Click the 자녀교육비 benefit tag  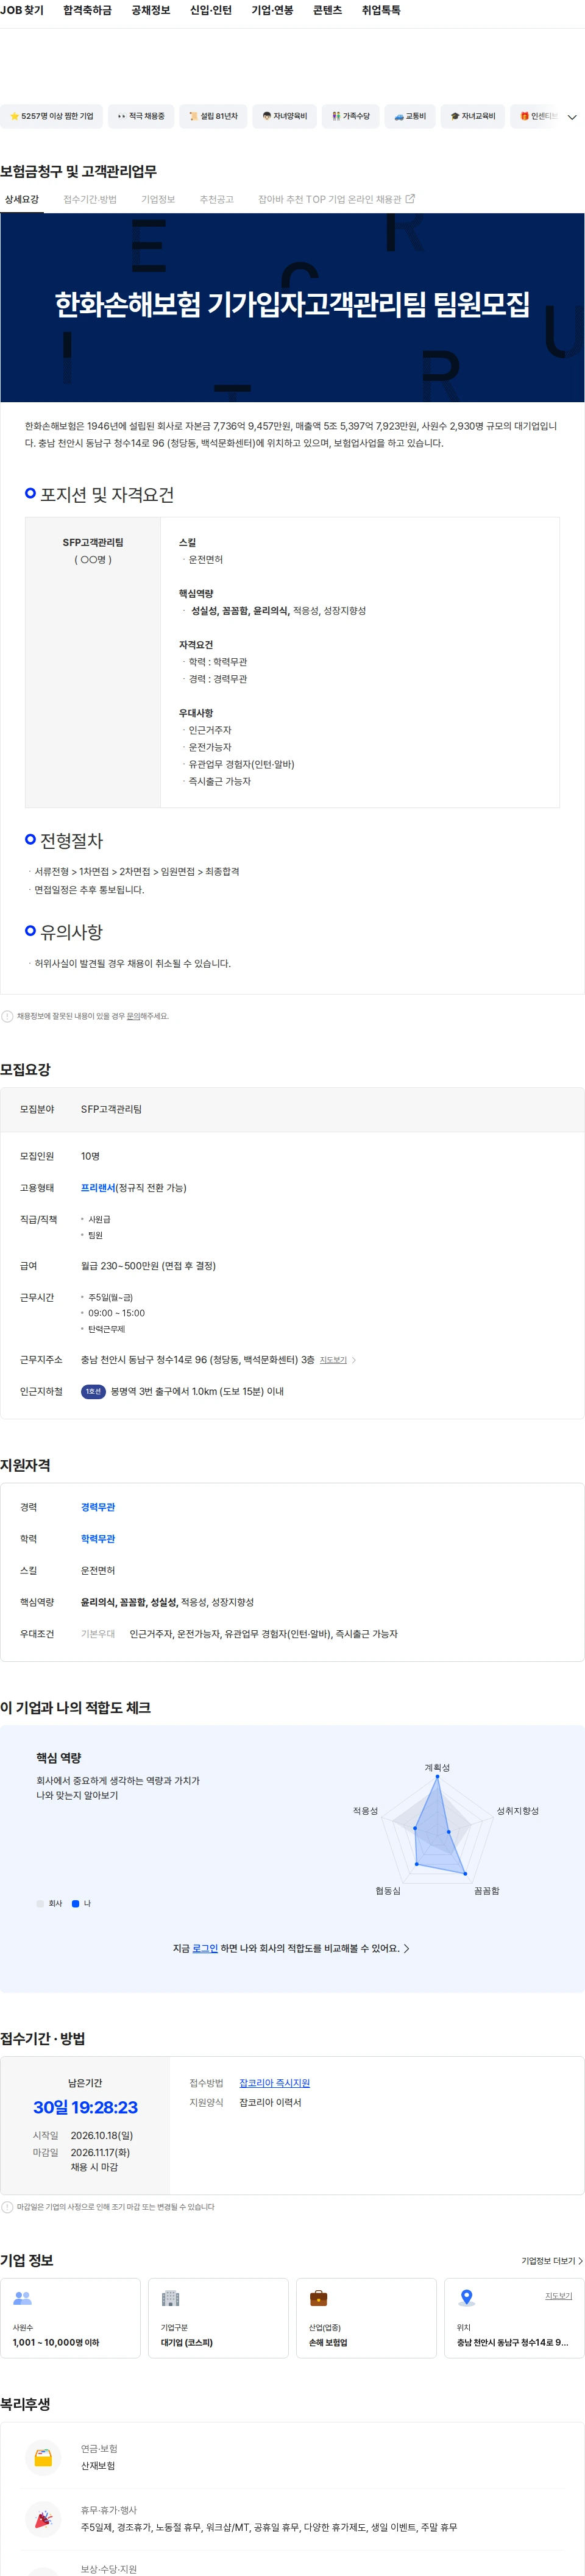[x=473, y=116]
